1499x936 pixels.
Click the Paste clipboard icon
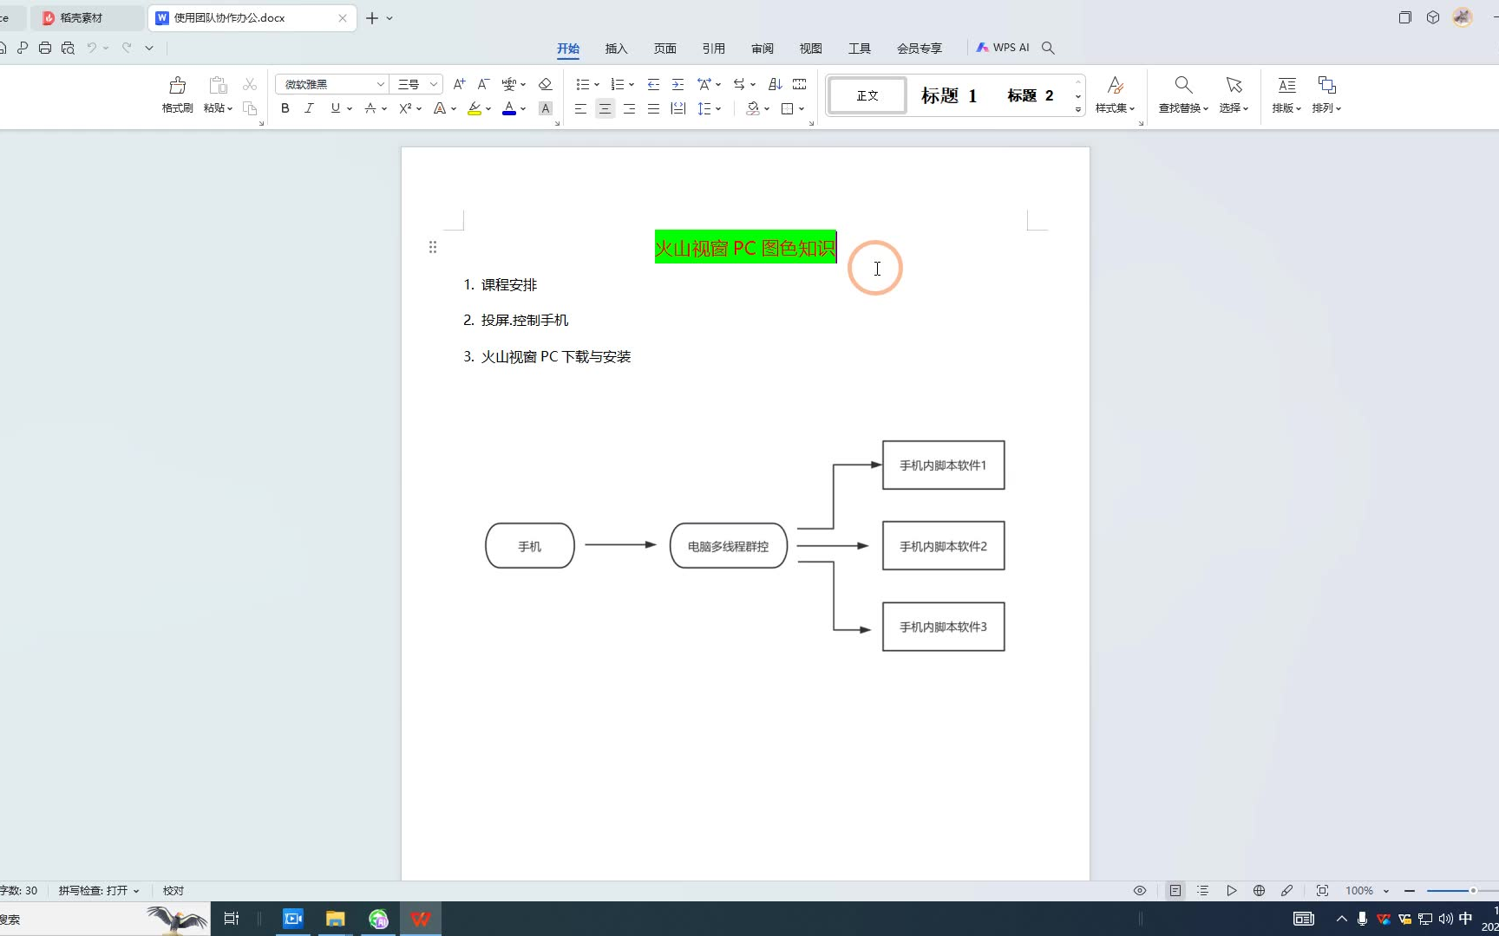pos(218,85)
